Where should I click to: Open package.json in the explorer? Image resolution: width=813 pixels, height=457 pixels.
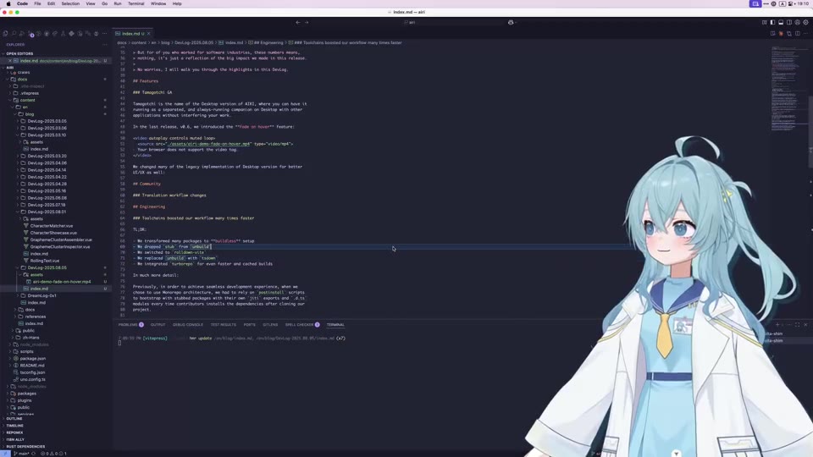(33, 359)
